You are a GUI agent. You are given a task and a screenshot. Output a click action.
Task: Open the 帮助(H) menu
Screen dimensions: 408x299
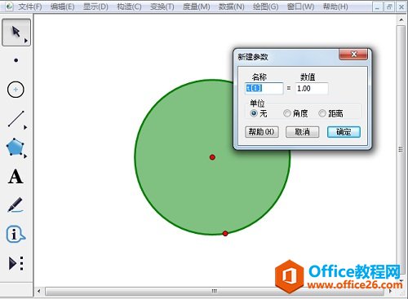pyautogui.click(x=335, y=7)
